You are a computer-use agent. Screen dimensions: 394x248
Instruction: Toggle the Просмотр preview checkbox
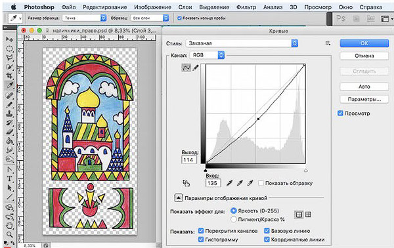pyautogui.click(x=340, y=114)
